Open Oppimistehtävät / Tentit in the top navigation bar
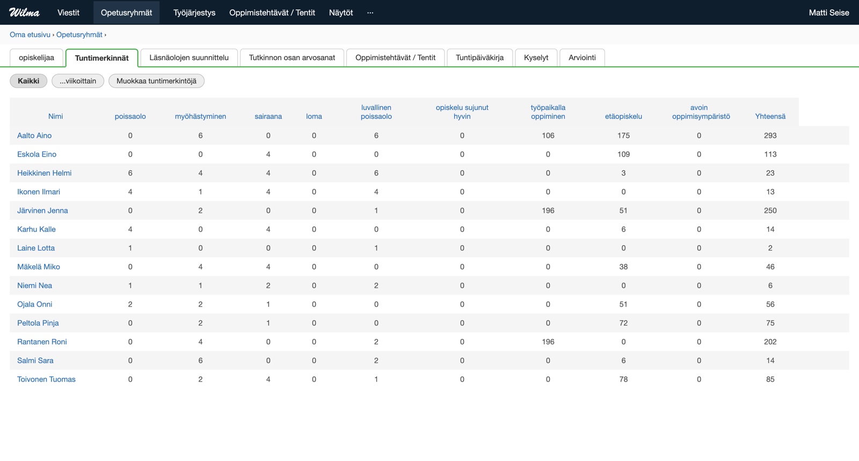This screenshot has width=859, height=461. pos(272,12)
